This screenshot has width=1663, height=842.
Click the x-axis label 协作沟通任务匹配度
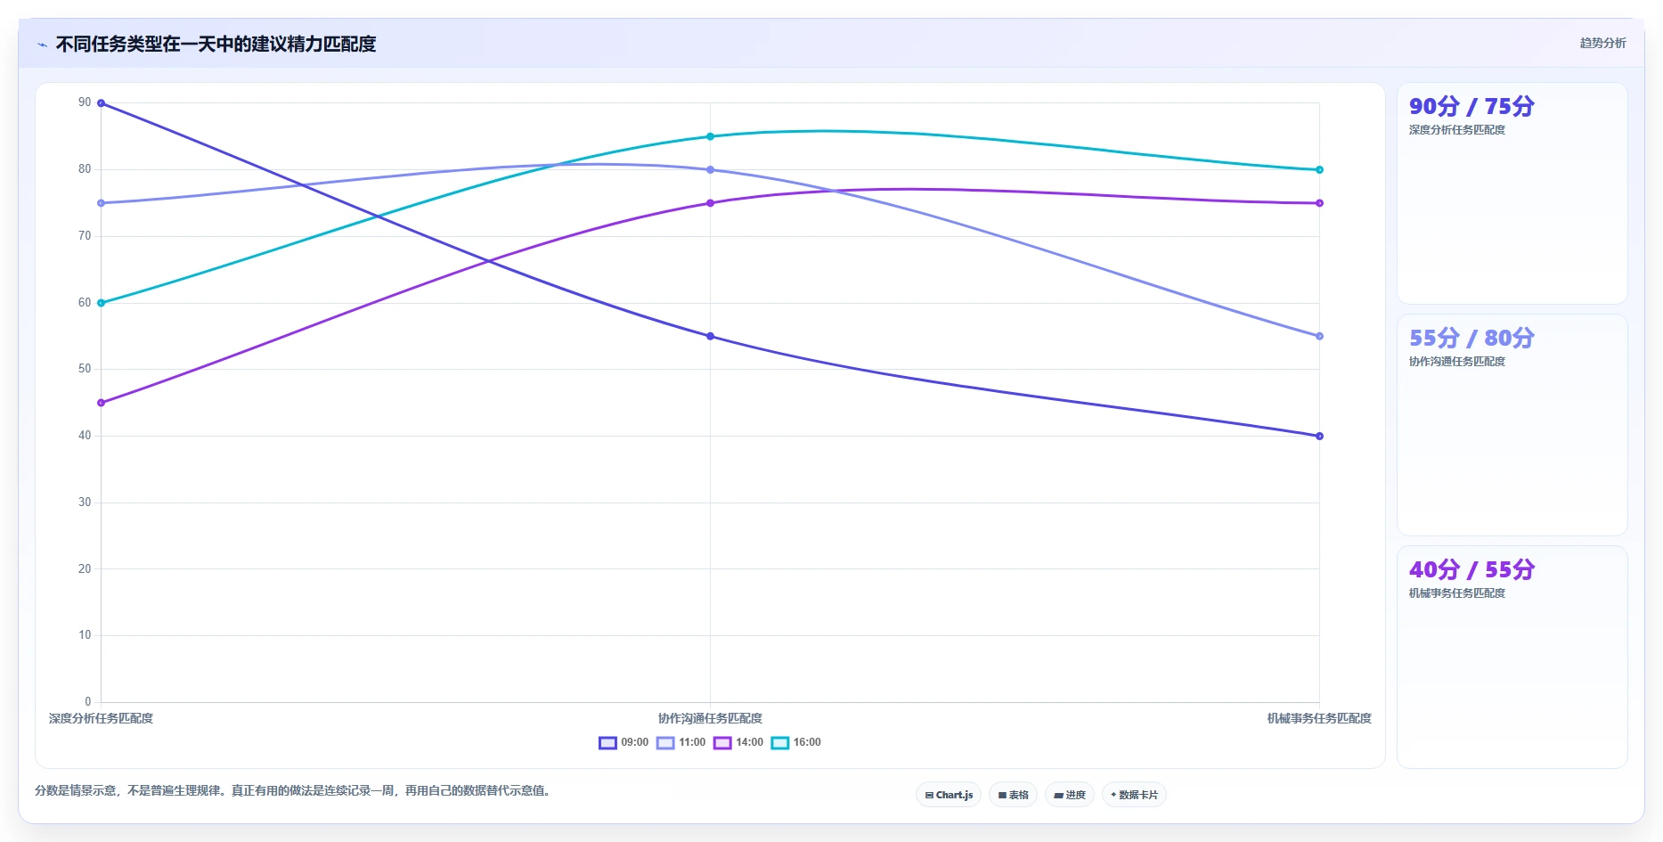pyautogui.click(x=710, y=718)
